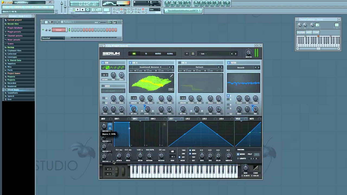Adjust the LFO GRID stepper

pos(173,157)
